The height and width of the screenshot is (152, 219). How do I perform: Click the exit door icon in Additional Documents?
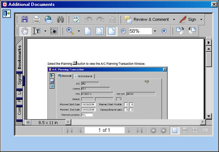(x=7, y=14)
